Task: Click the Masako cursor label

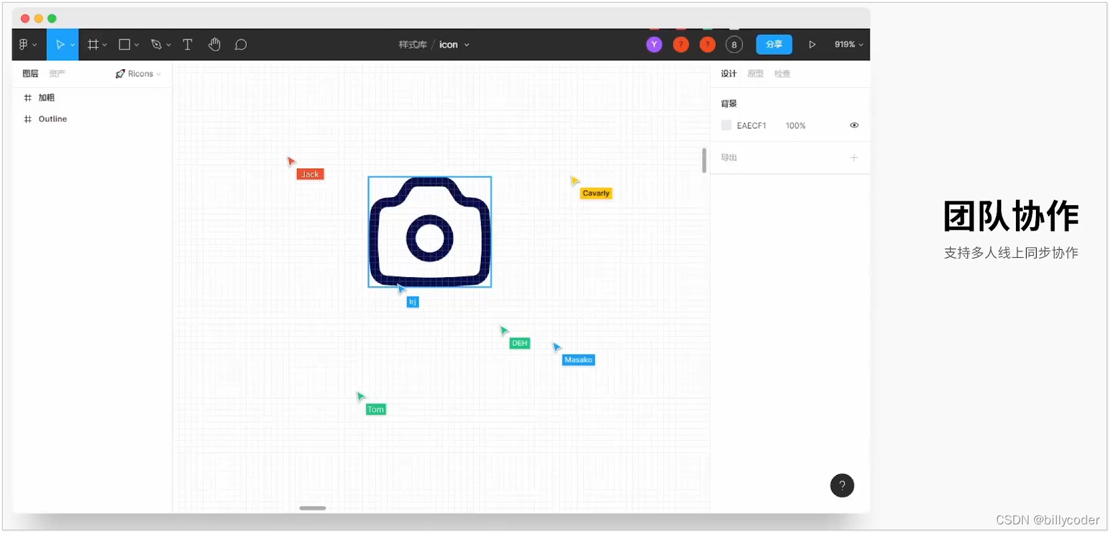Action: click(578, 360)
